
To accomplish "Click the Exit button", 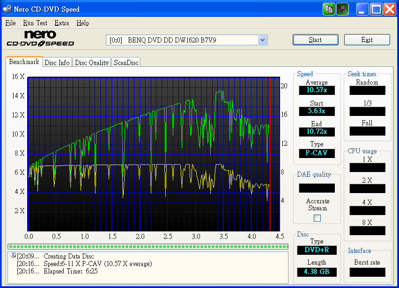I will [x=367, y=40].
